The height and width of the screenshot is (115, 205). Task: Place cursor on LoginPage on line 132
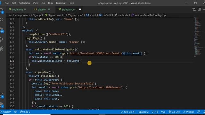[32, 38]
